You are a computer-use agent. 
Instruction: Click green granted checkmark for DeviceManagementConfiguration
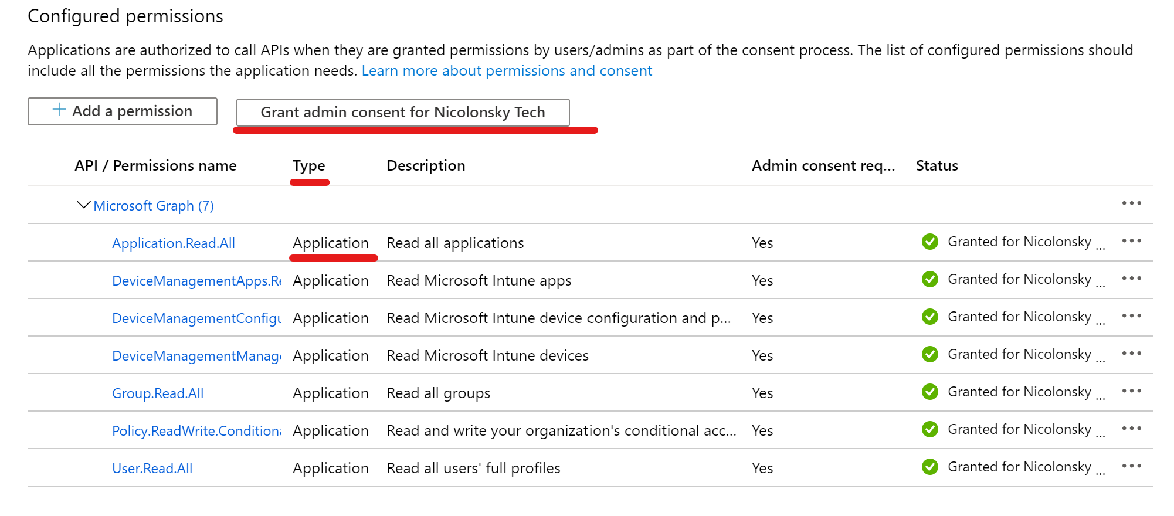929,317
